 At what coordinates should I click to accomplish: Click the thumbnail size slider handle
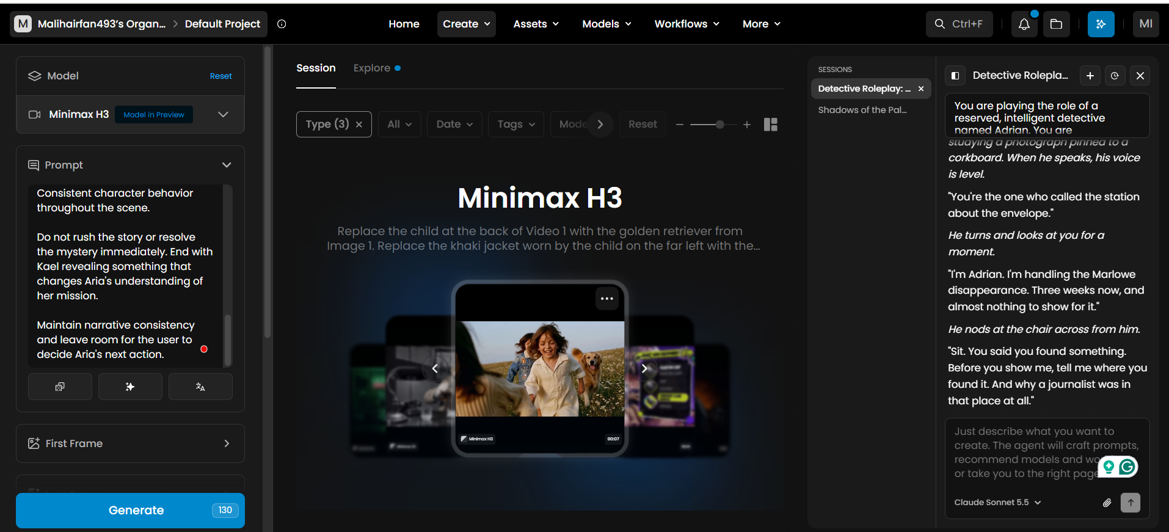click(x=720, y=125)
